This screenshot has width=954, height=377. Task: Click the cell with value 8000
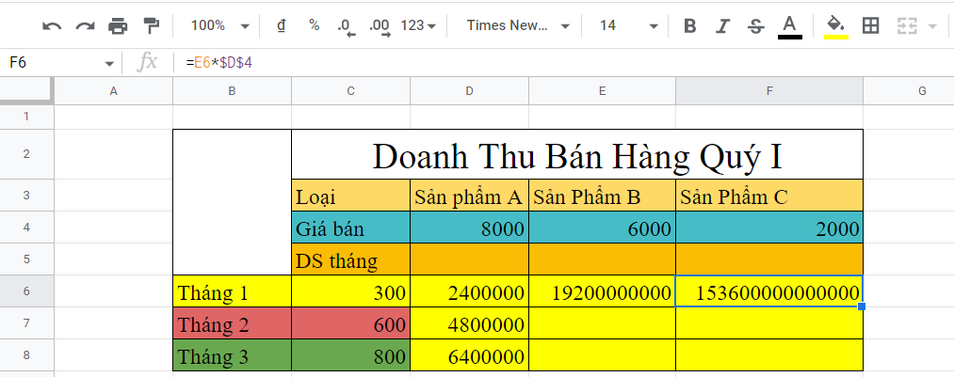coord(469,228)
